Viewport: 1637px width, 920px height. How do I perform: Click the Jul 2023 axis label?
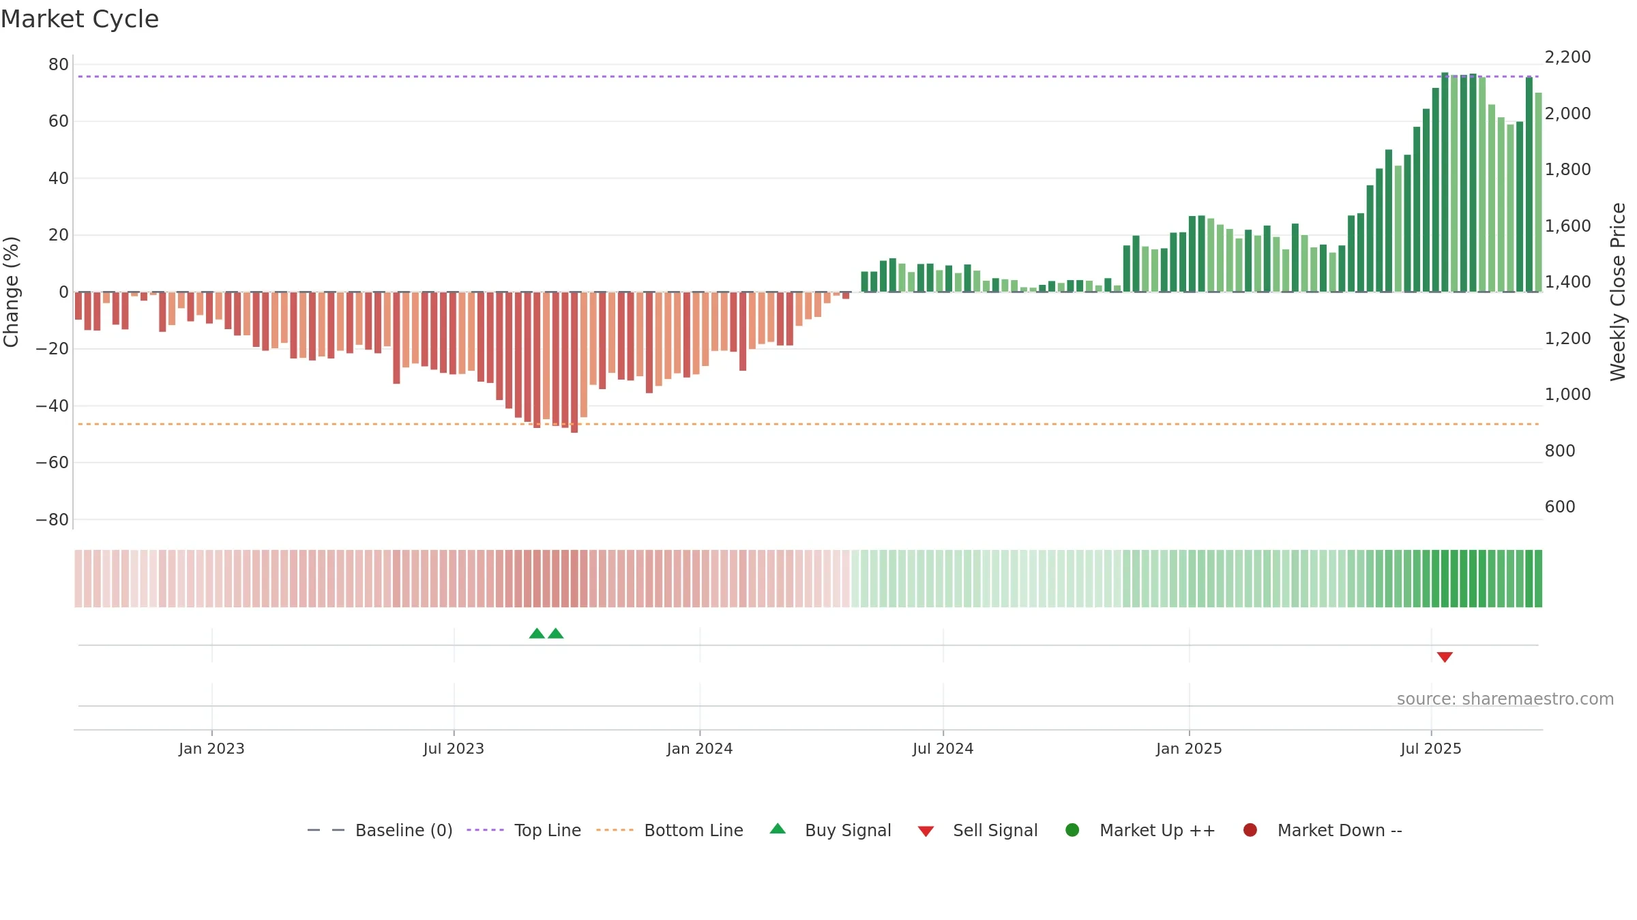(x=454, y=748)
